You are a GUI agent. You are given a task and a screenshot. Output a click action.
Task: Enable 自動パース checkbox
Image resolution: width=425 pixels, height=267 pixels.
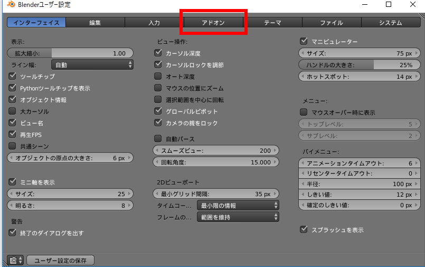(x=158, y=139)
